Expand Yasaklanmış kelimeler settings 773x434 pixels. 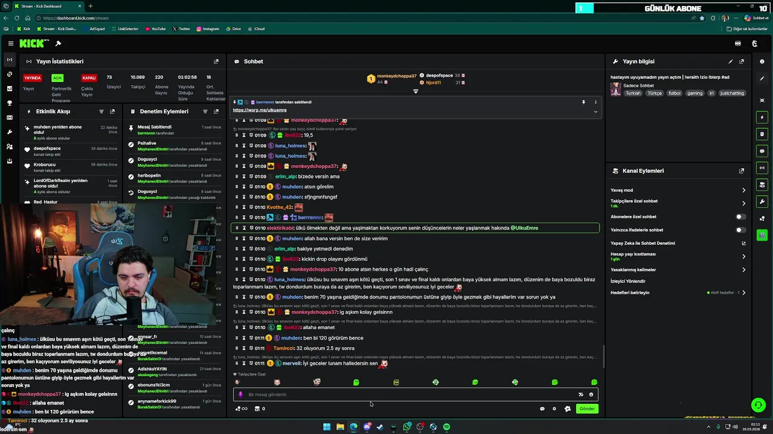click(743, 270)
